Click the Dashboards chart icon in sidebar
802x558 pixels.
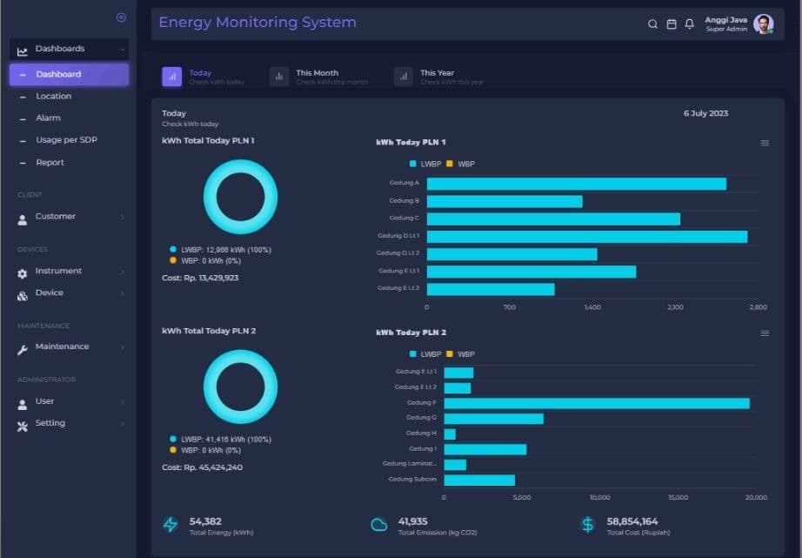point(22,51)
